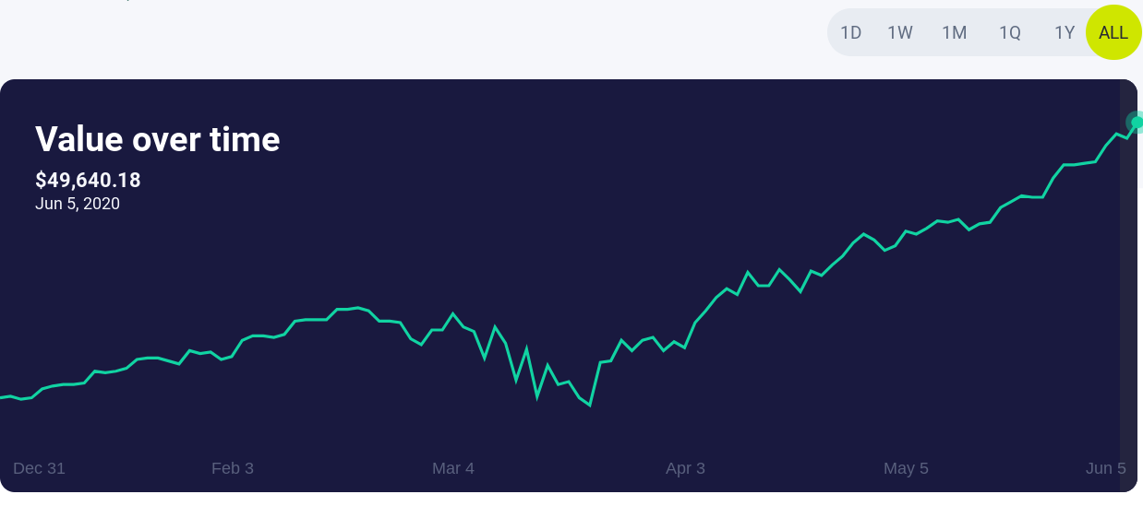The width and height of the screenshot is (1143, 518).
Task: Pick the Apr 3 axis label
Action: [x=685, y=468]
